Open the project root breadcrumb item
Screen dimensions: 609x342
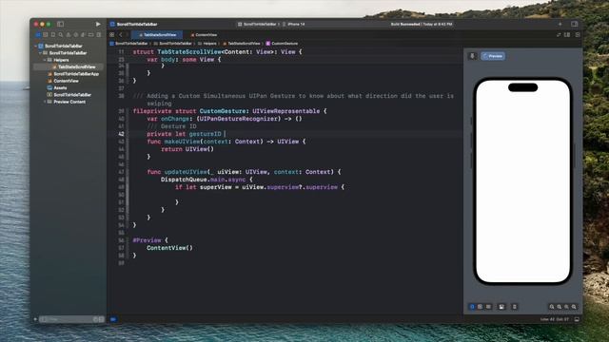click(x=128, y=44)
